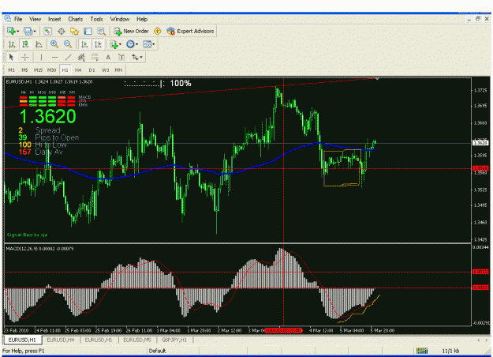Toggle chart Auto Scroll

(x=84, y=44)
